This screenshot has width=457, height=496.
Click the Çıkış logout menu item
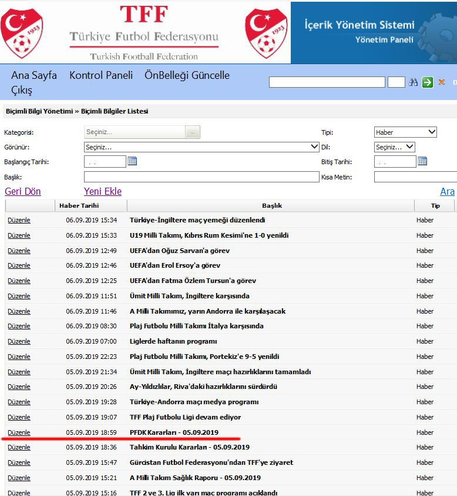click(x=22, y=90)
